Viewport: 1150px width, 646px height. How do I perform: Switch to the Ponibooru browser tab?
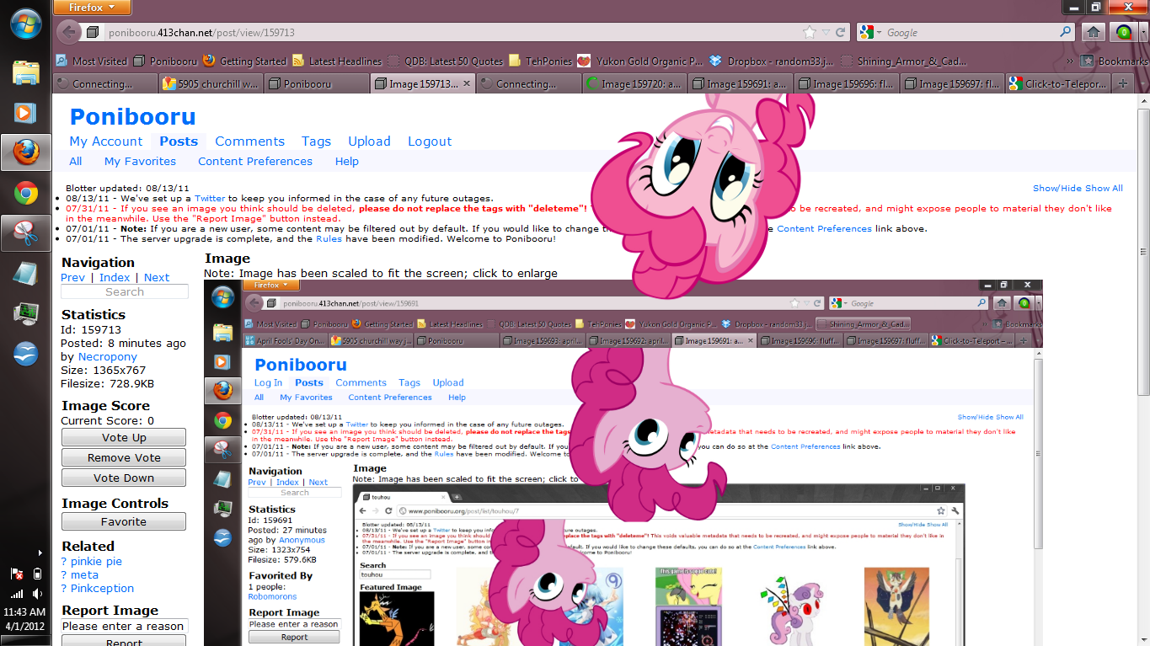[316, 83]
